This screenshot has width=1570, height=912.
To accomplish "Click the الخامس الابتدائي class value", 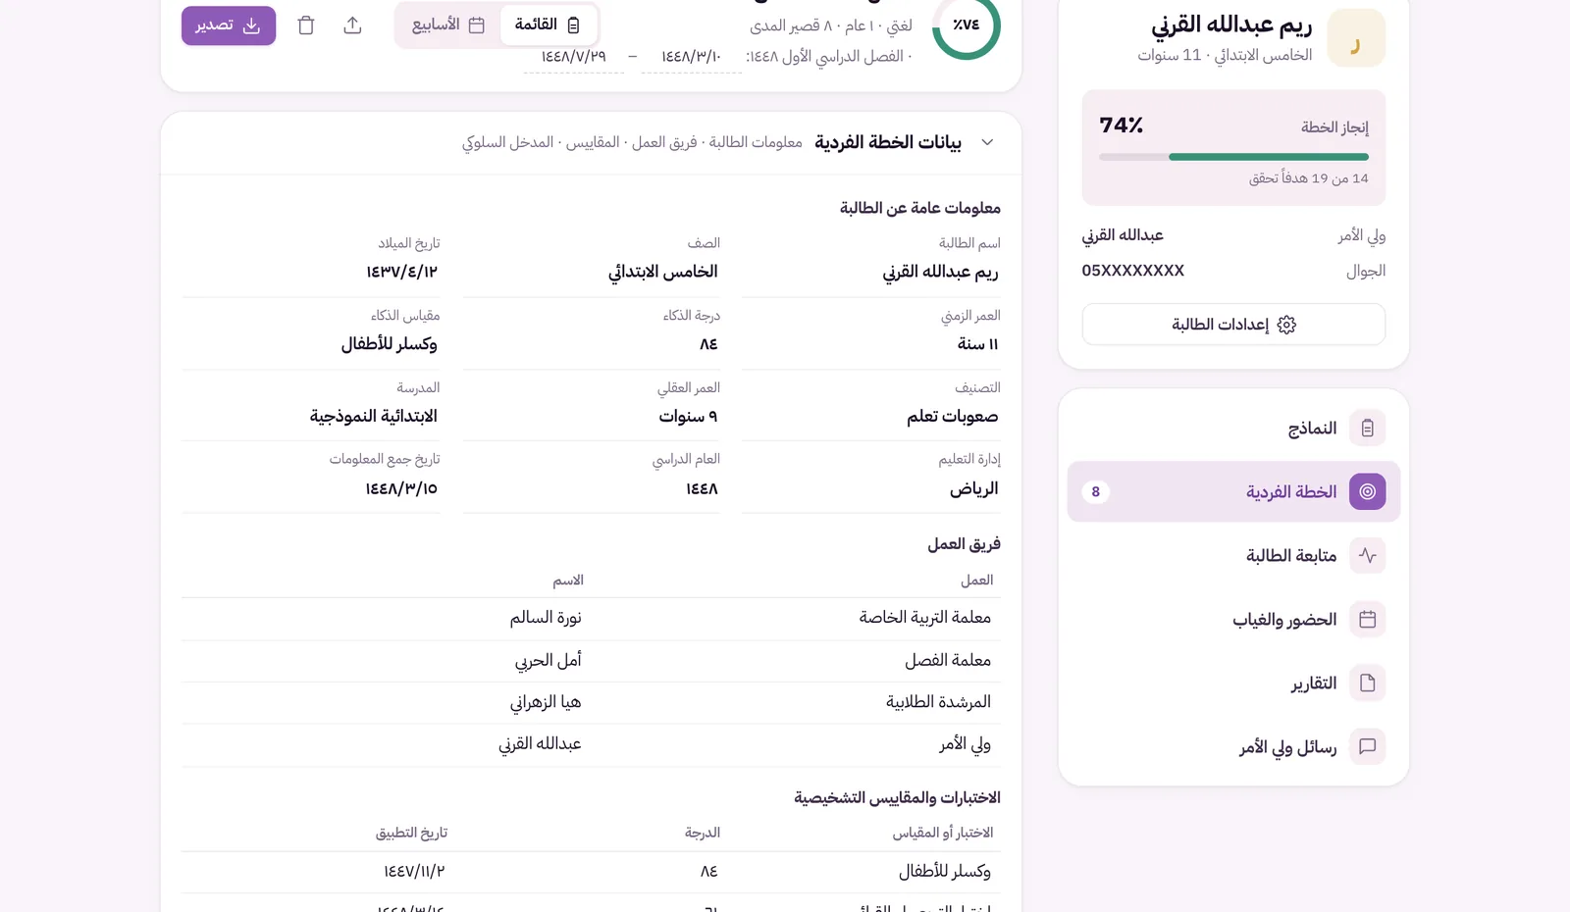I will coord(663,273).
